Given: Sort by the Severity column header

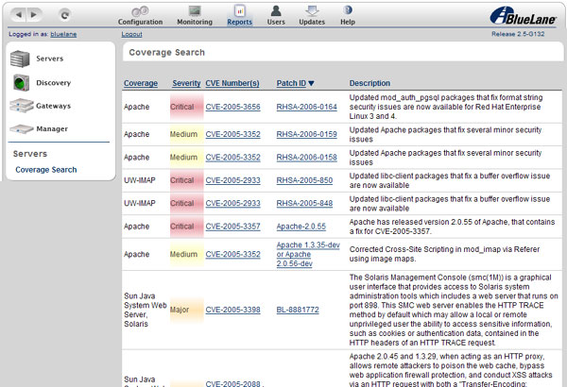Looking at the screenshot, I should click(185, 84).
